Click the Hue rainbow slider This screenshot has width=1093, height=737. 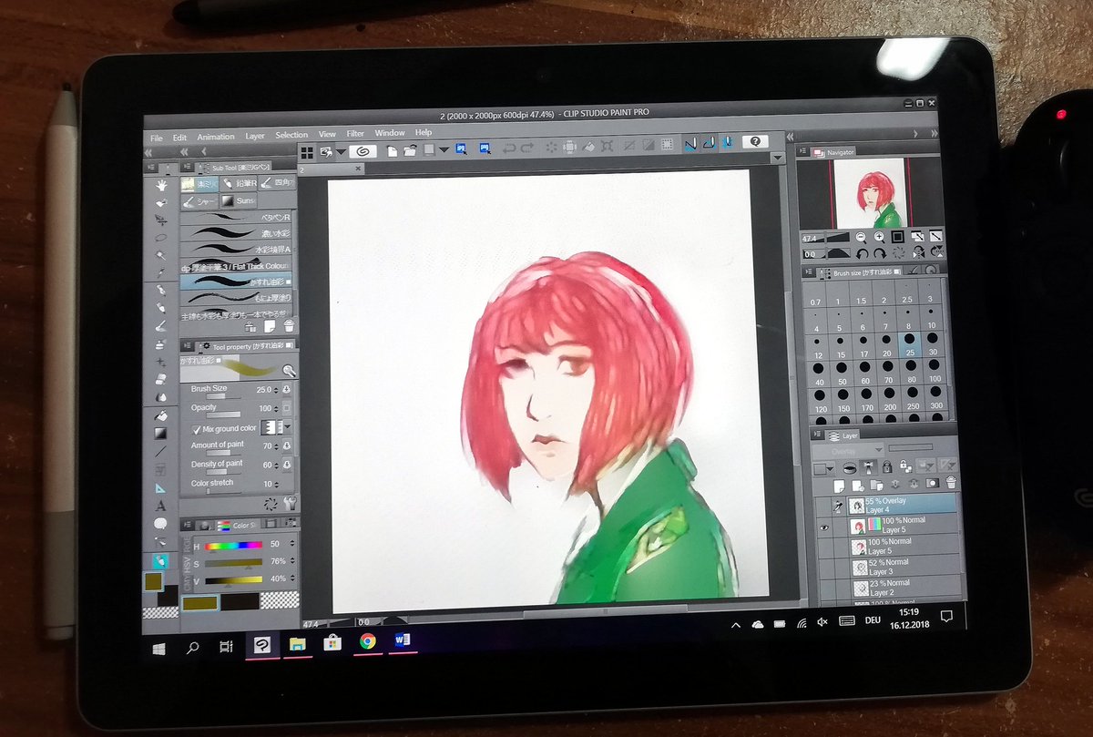point(233,546)
